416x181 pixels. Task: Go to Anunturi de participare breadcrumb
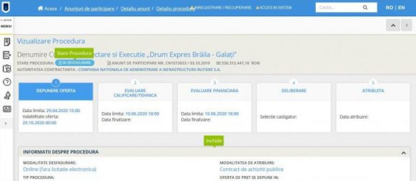pos(89,8)
